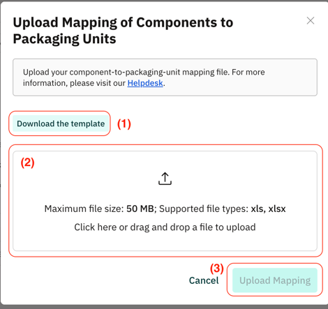Click the '50 MB' size limit text

140,209
